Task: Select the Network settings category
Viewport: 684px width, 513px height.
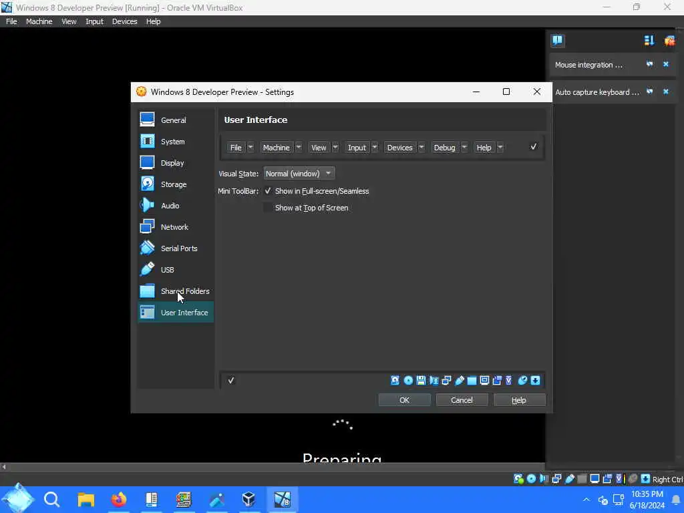Action: [x=176, y=227]
